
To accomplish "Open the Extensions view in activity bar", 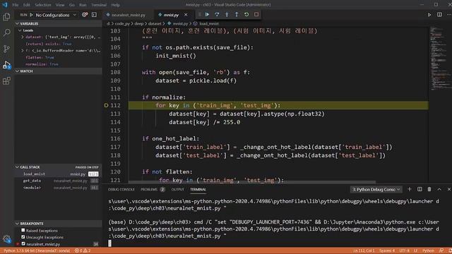I will (6, 80).
